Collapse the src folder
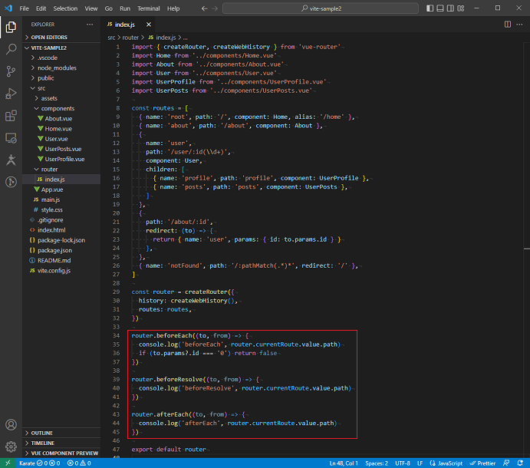Screen dimensions: 530x468 point(61,88)
